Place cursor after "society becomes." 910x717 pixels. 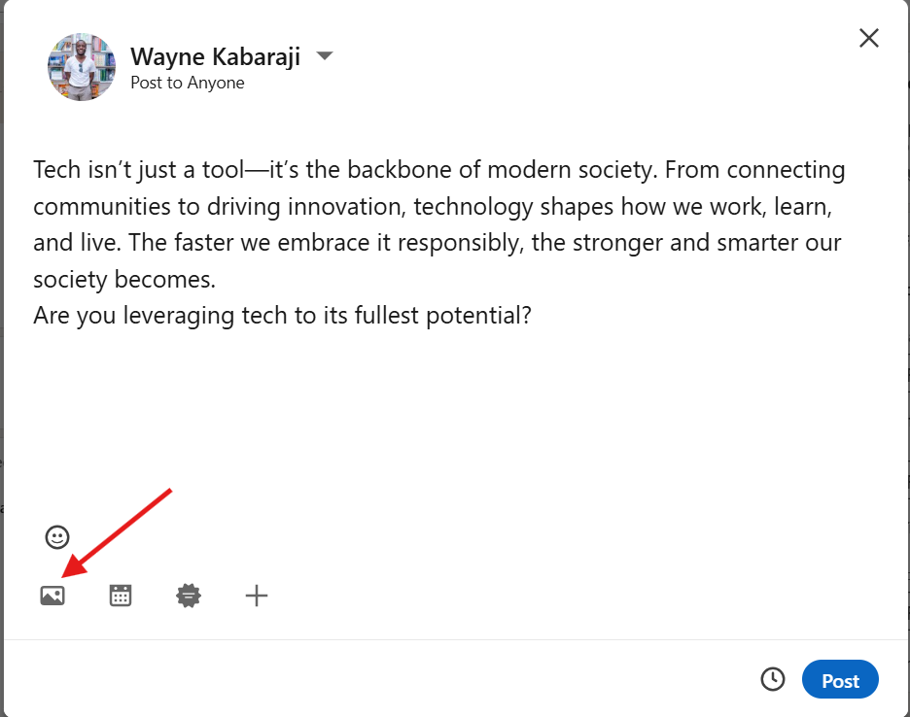tap(216, 281)
